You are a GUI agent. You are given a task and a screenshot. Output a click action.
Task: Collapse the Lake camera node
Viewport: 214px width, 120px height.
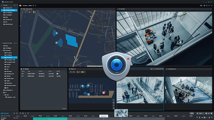(x=3, y=95)
